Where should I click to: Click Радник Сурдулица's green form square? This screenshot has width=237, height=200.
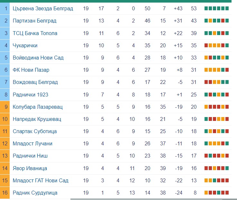pyautogui.click(x=219, y=193)
